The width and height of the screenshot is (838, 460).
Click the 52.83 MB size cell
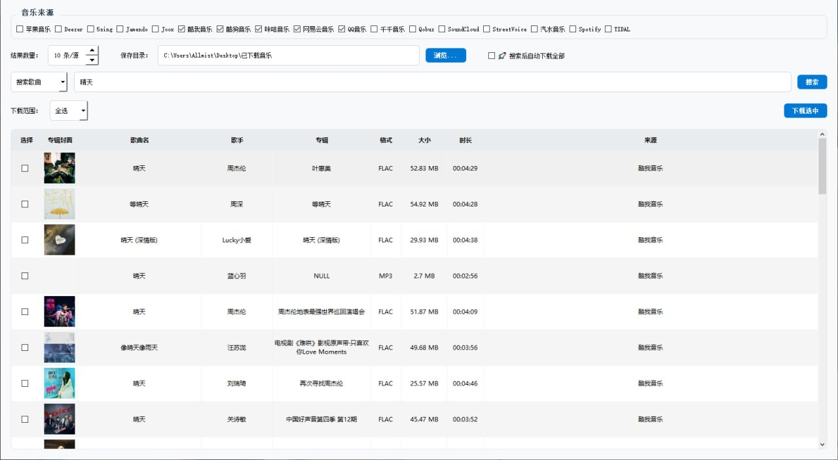(x=424, y=168)
